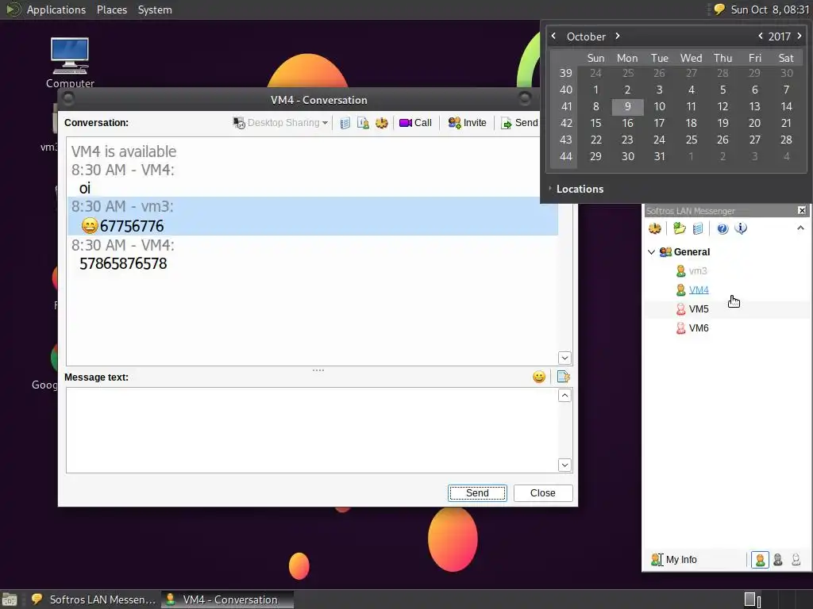Select user VM4 in the contact list
This screenshot has width=813, height=609.
(699, 290)
